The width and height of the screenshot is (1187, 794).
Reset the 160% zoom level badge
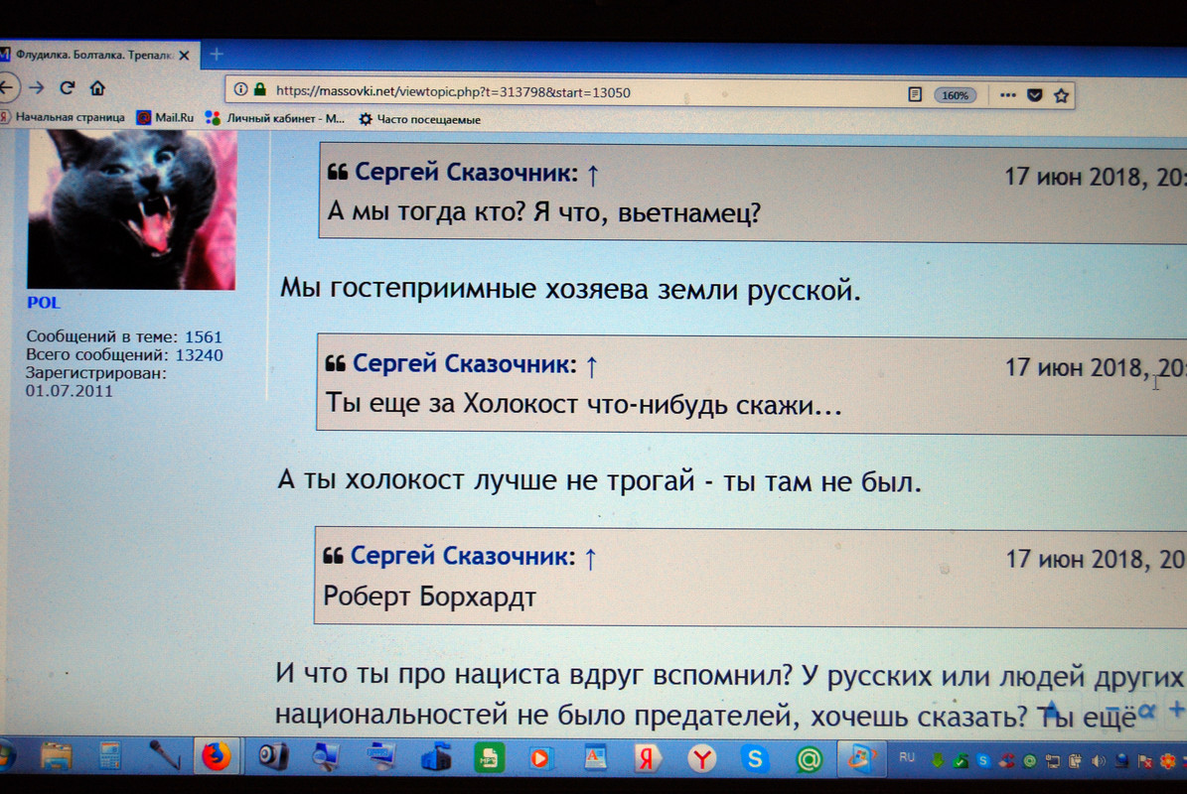(x=956, y=95)
